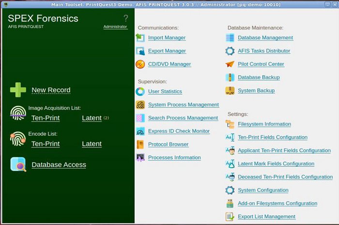Click the System Backup box icon
The height and width of the screenshot is (225, 339).
click(x=230, y=91)
